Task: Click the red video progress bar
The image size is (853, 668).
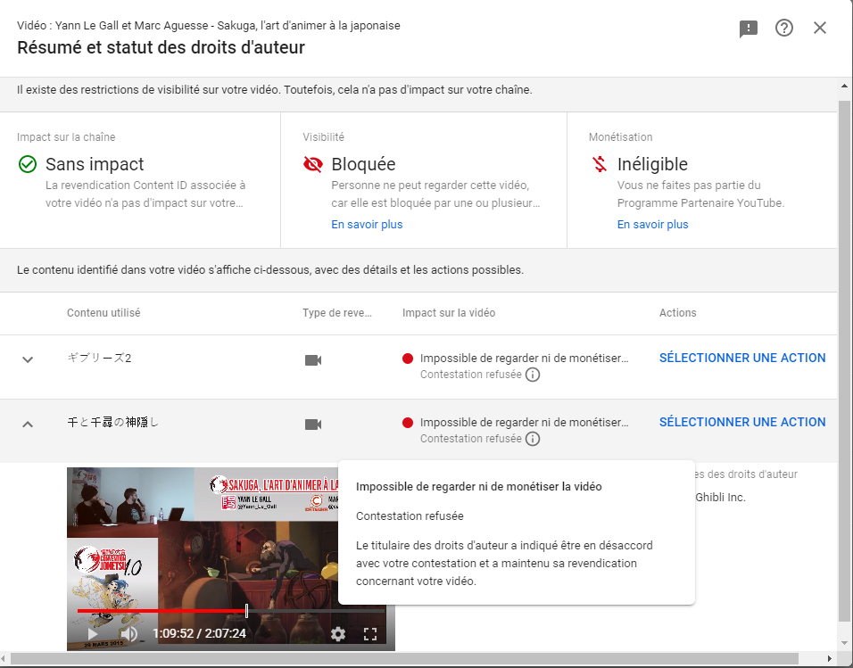Action: tap(161, 611)
